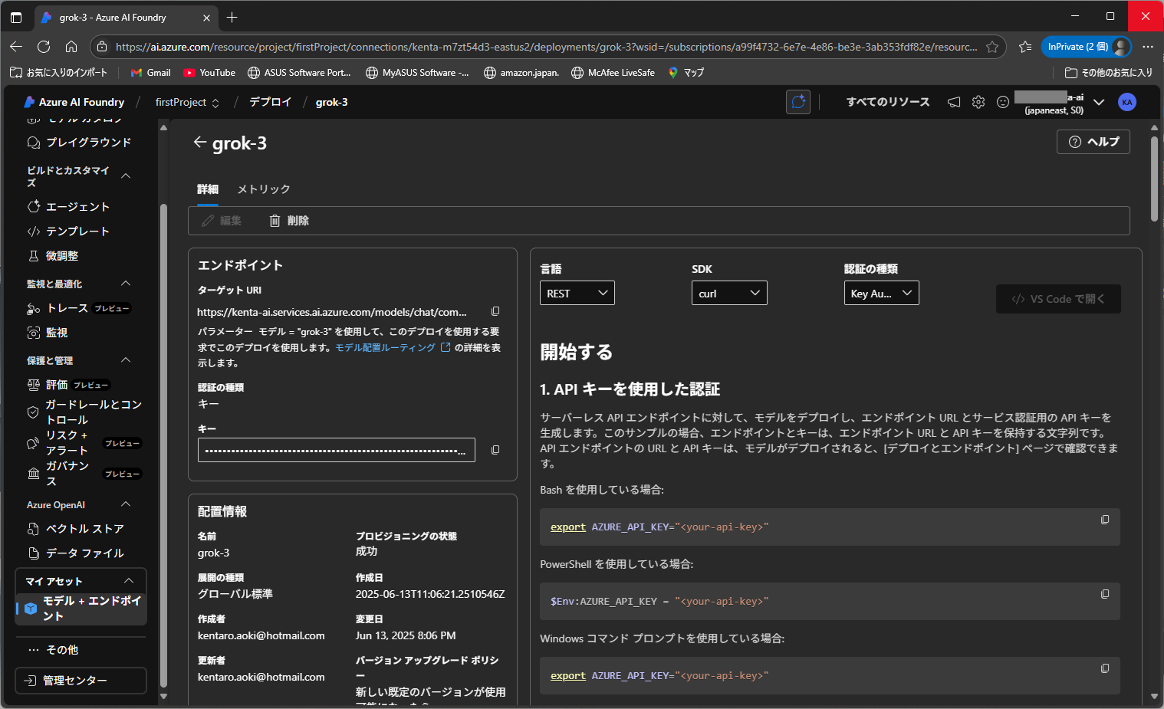Copy the Bash export command snippet

[x=1105, y=520]
